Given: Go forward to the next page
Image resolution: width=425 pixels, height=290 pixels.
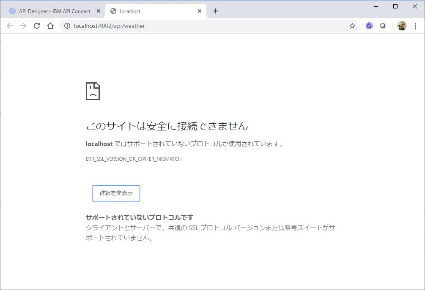Looking at the screenshot, I should click(23, 26).
